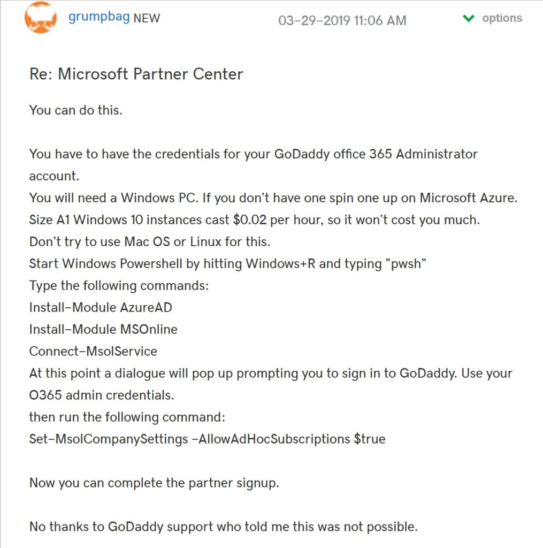The width and height of the screenshot is (543, 548).
Task: Click the 03-29-2019 11:06 AM timestamp
Action: coord(342,21)
